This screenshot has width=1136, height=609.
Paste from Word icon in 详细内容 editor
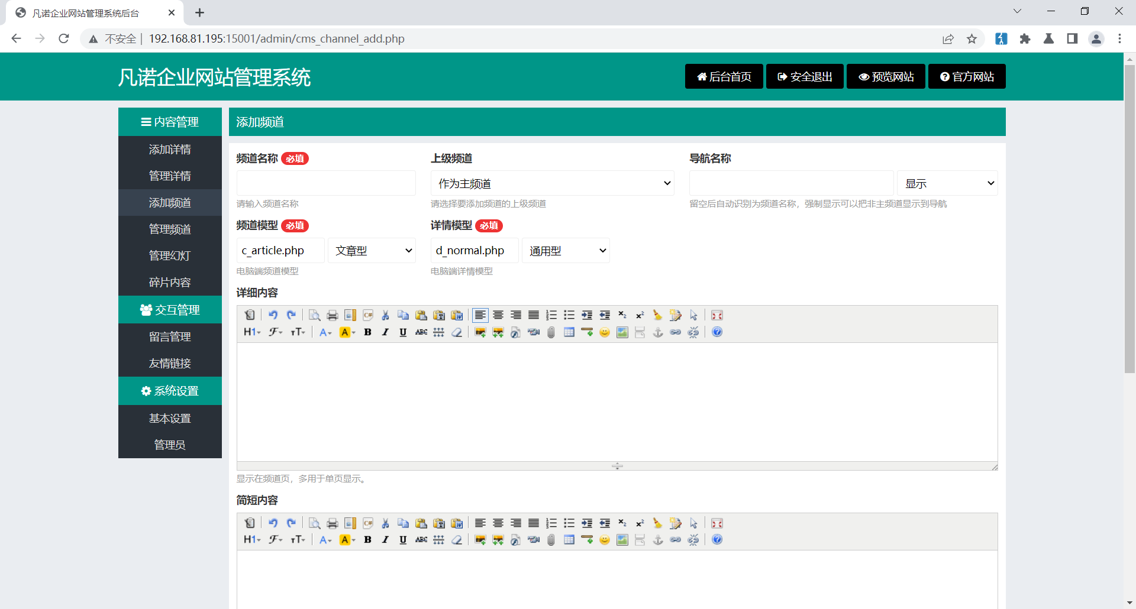click(x=457, y=315)
